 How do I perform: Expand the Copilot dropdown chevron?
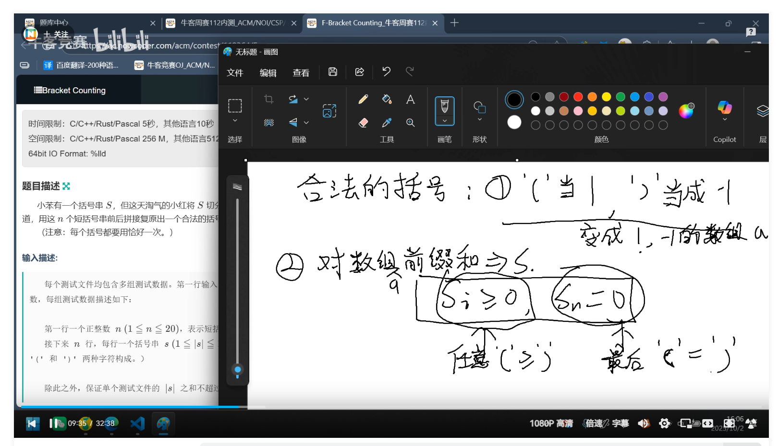click(x=725, y=119)
